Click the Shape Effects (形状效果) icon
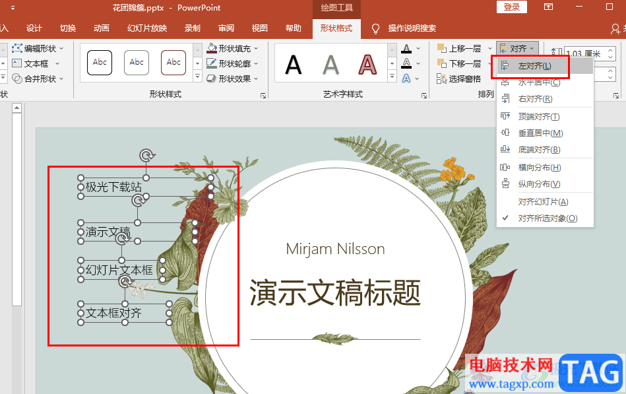 point(212,79)
